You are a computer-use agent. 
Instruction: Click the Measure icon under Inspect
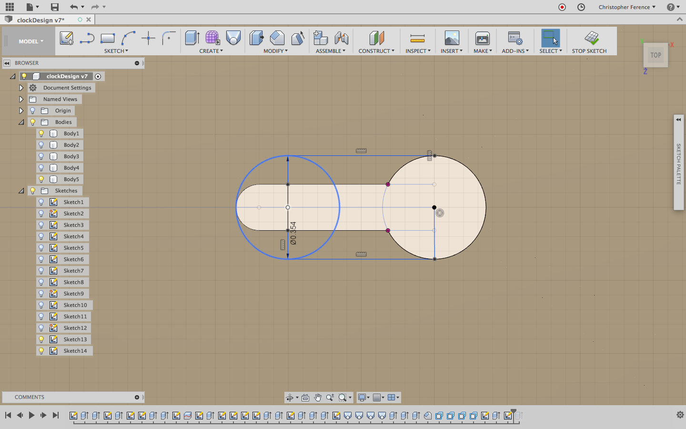click(417, 38)
